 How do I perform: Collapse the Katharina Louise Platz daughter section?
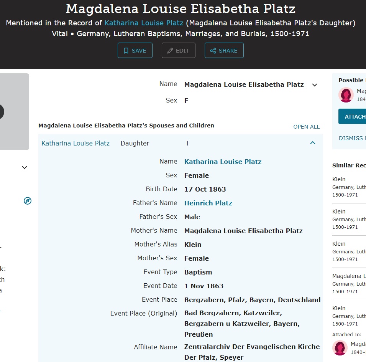tap(313, 143)
